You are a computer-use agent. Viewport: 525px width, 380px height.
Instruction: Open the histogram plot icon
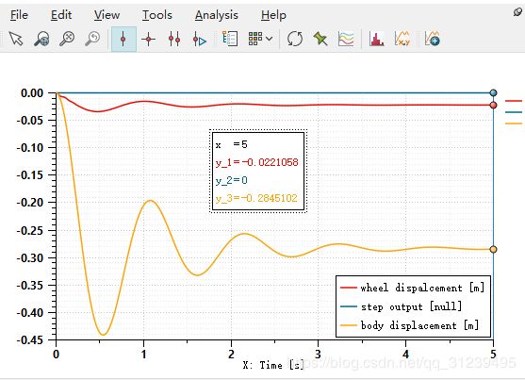[x=377, y=39]
